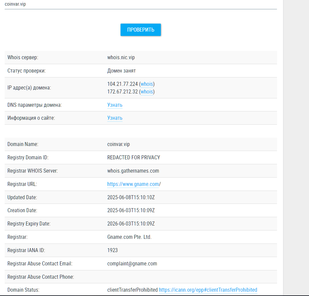Click the Domain Status: label
Screen dimensions: 309x296
pyautogui.click(x=23, y=290)
